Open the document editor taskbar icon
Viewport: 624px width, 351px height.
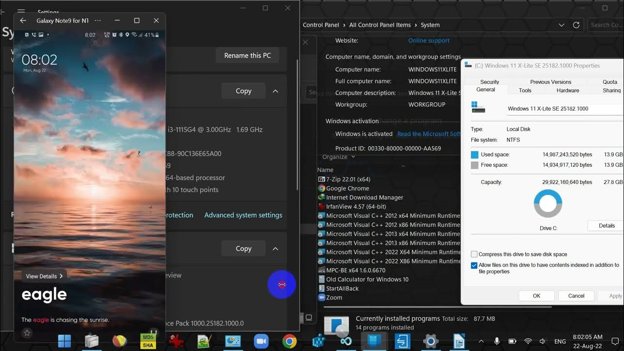click(x=459, y=341)
